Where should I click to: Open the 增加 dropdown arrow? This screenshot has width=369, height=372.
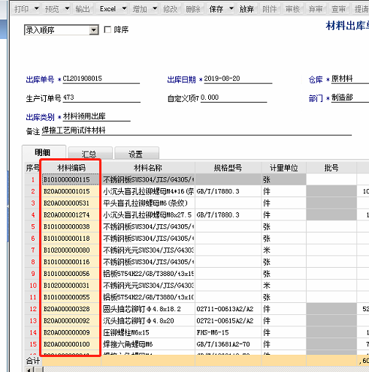tap(155, 9)
